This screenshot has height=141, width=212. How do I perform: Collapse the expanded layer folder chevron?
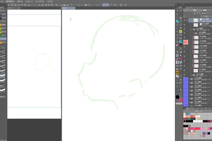[x=191, y=29]
